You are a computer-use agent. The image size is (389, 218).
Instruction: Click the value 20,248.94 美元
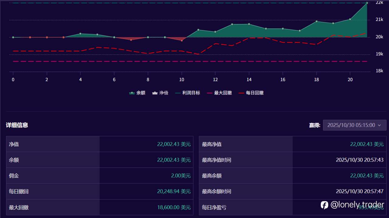point(174,192)
